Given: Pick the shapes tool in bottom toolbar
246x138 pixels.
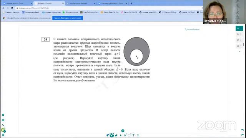Looking at the screenshot, I should pyautogui.click(x=129, y=135).
